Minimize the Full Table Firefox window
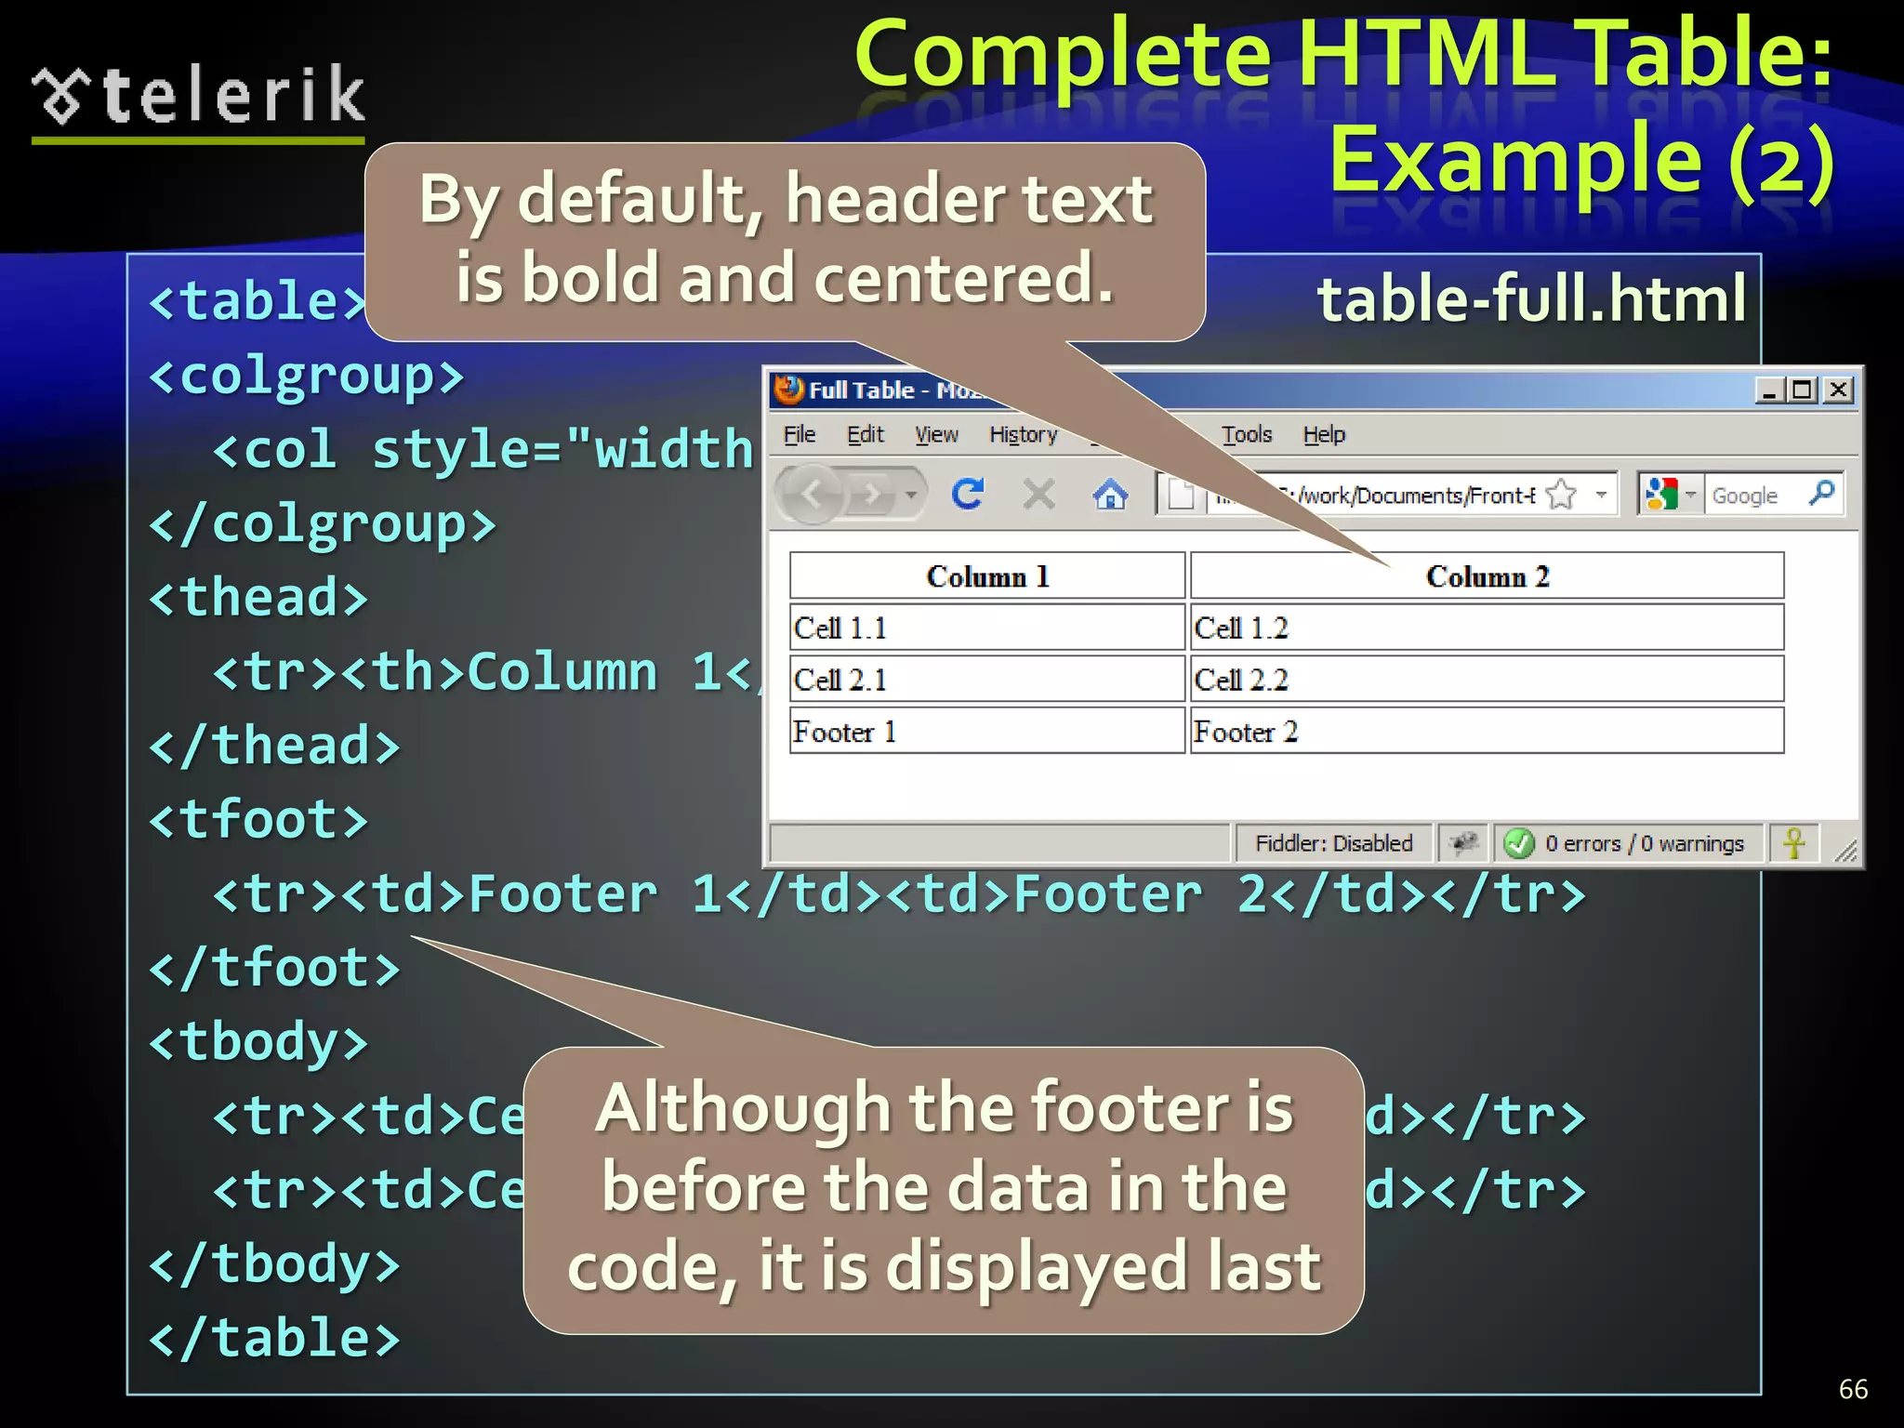 1768,390
